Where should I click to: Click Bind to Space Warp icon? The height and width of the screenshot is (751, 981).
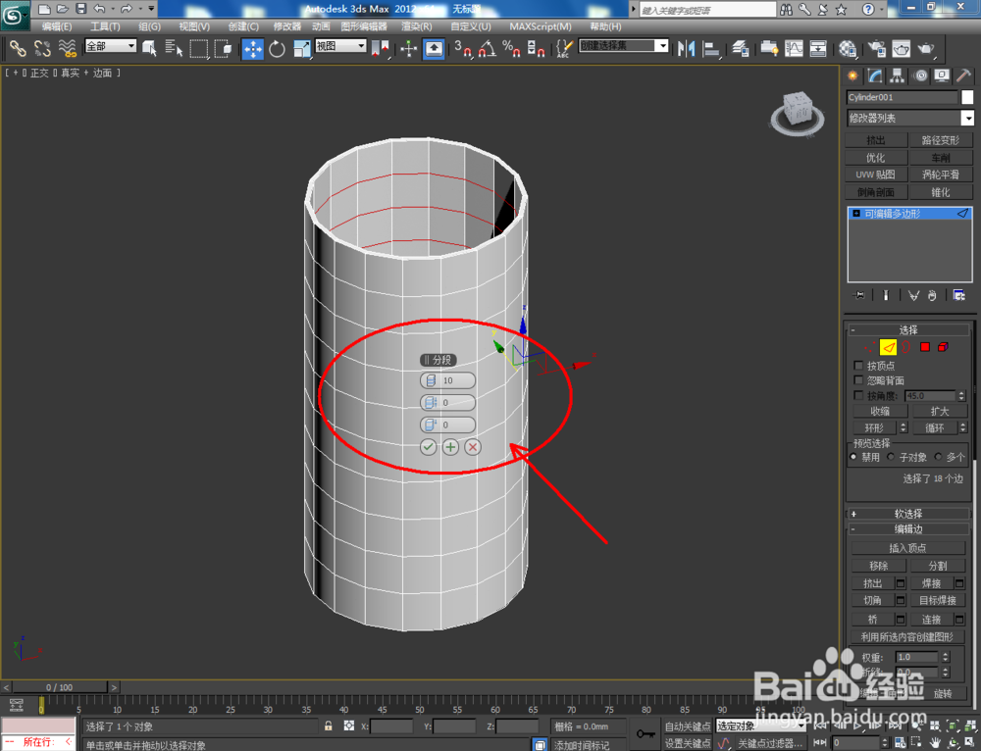(67, 48)
